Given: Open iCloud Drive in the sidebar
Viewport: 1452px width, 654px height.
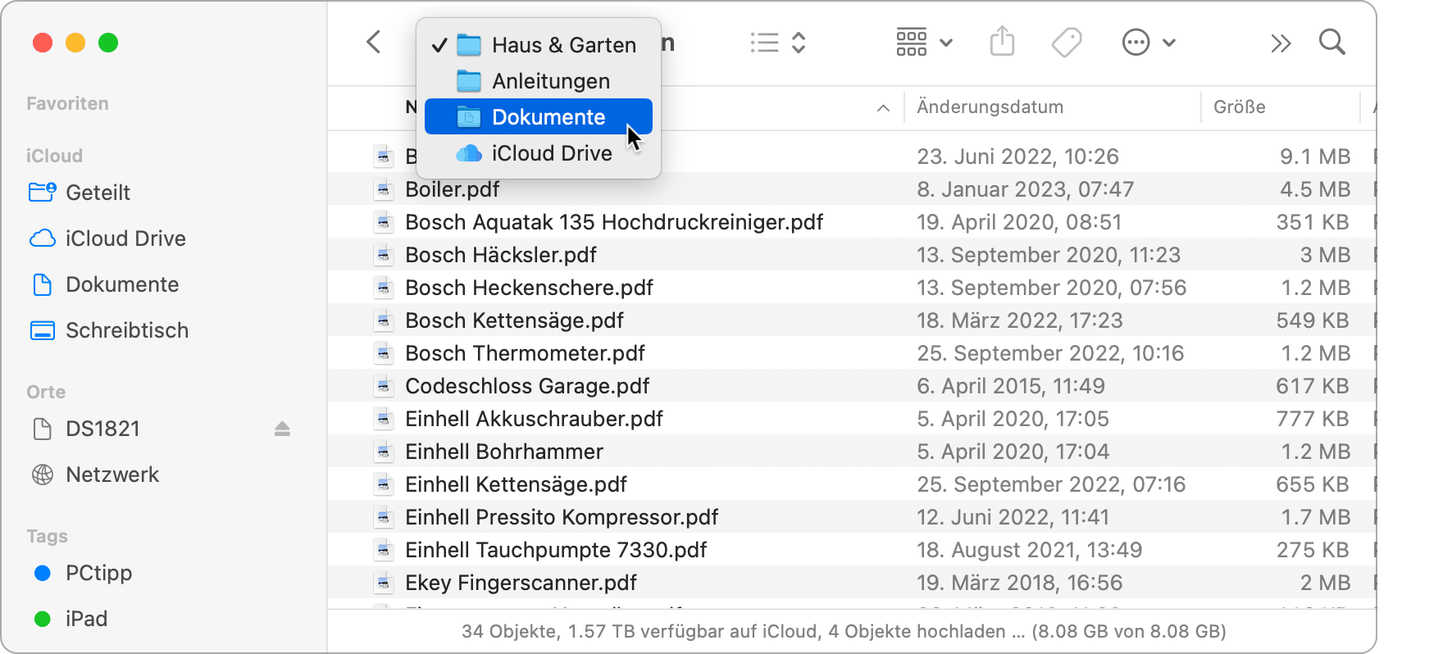Looking at the screenshot, I should pos(107,238).
